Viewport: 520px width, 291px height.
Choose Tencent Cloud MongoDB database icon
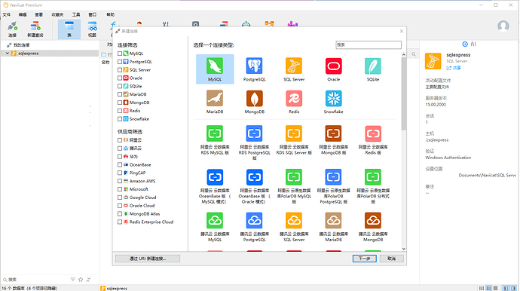(373, 221)
